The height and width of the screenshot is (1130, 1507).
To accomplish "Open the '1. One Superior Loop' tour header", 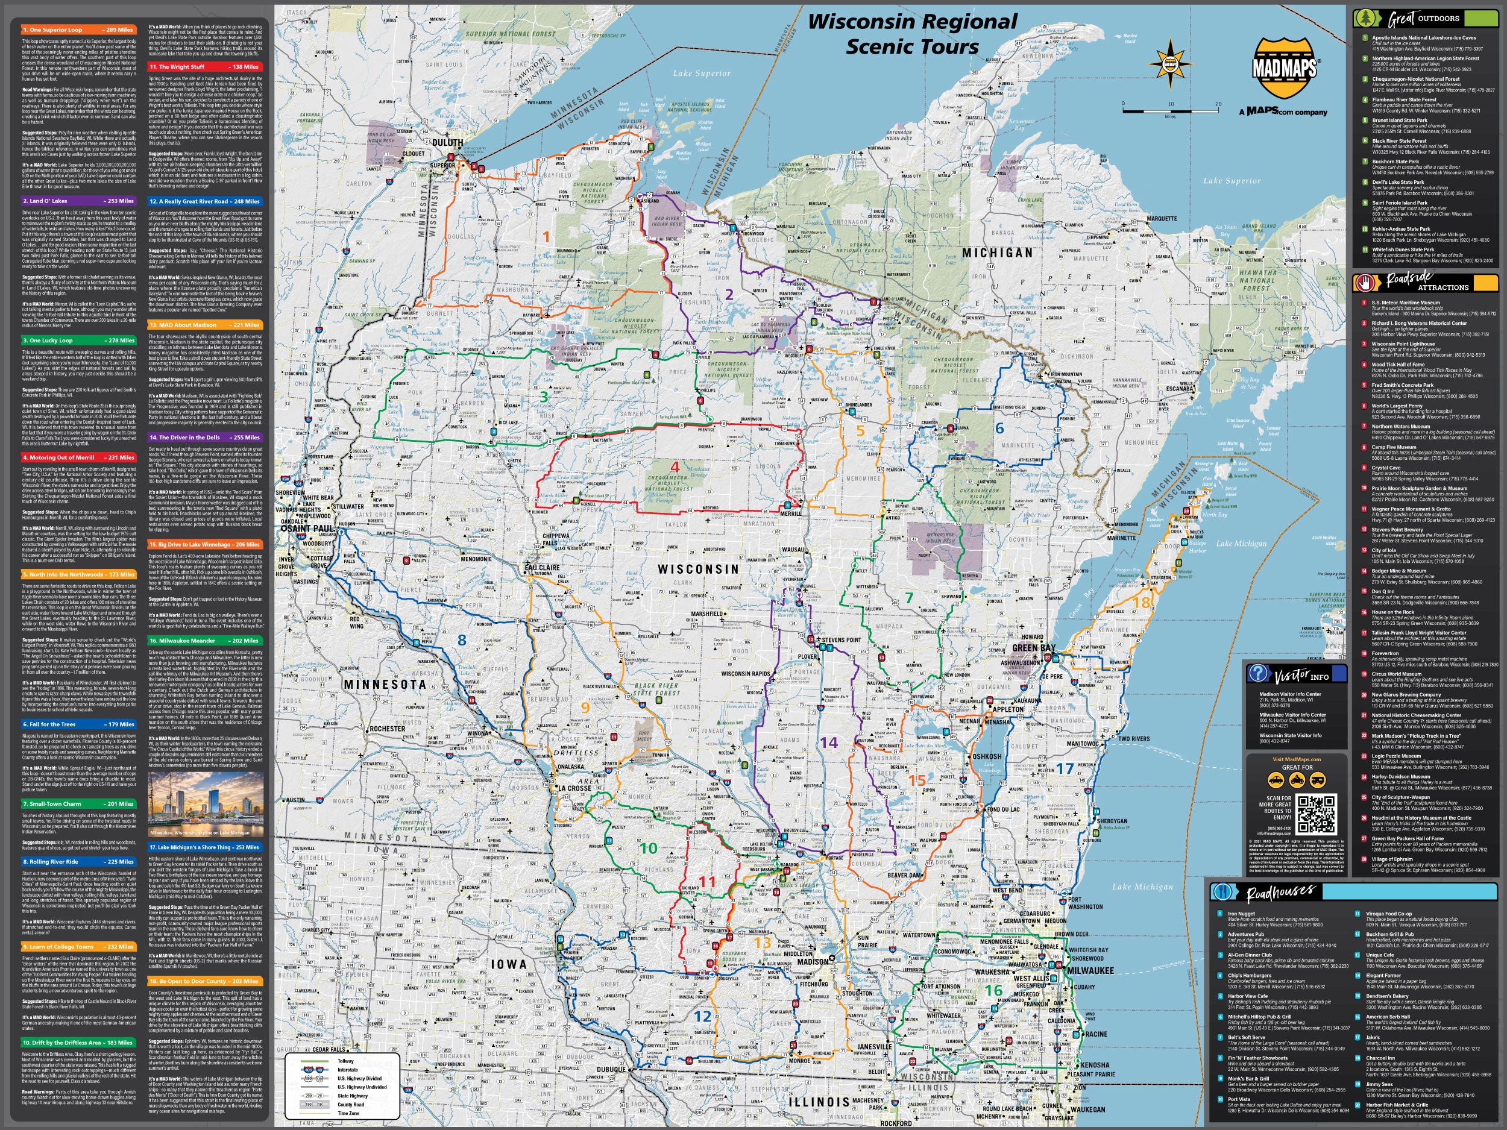I will tap(78, 30).
